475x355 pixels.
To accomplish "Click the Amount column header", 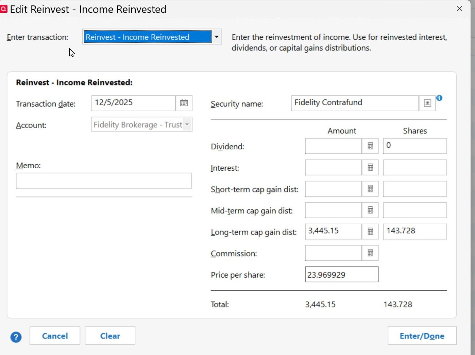I will [342, 131].
